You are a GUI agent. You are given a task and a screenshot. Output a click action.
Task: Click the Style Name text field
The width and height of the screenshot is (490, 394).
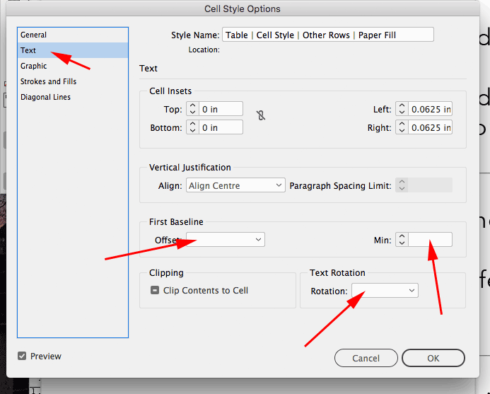pos(327,35)
